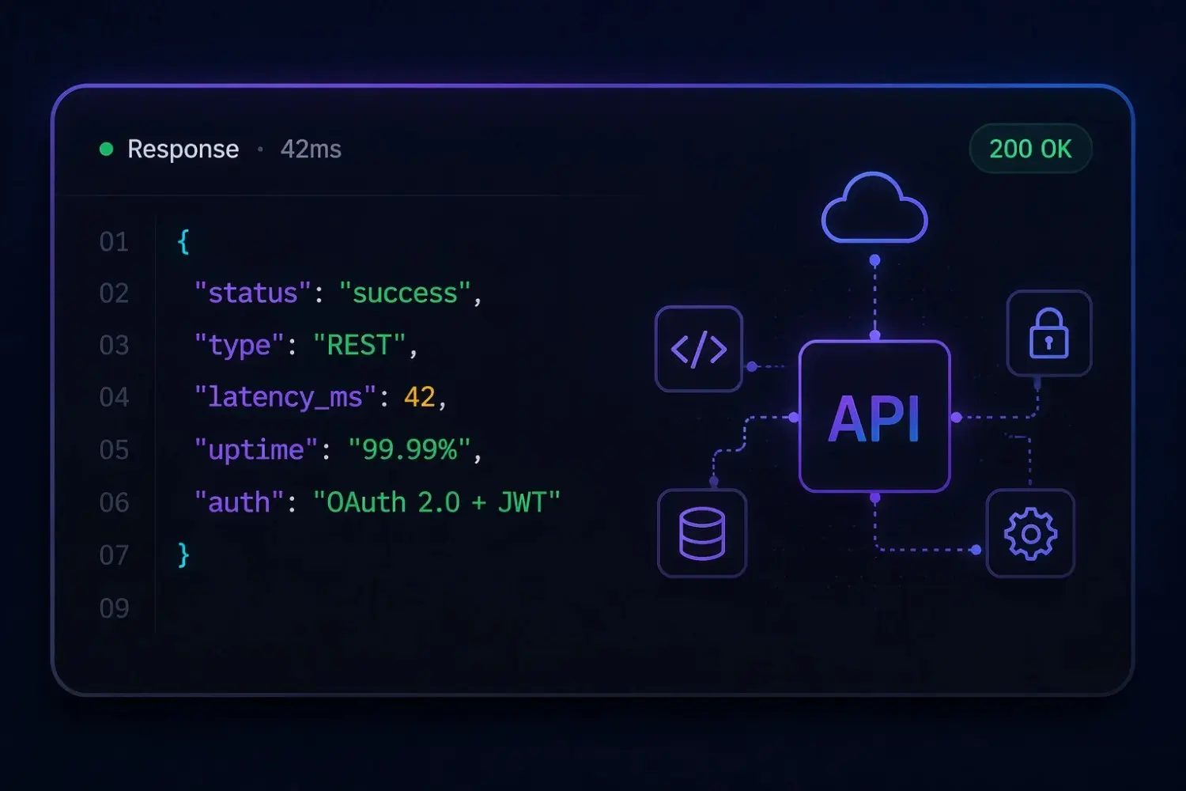The width and height of the screenshot is (1186, 791).
Task: Select the "latency_ms" key
Action: click(x=285, y=397)
